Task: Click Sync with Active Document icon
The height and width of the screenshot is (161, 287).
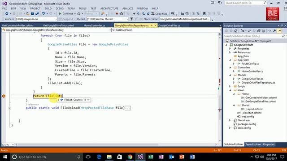Action: pyautogui.click(x=249, y=31)
